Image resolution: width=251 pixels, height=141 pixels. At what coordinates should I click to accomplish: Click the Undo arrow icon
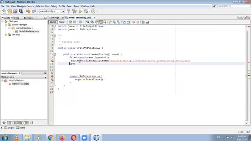28,11
